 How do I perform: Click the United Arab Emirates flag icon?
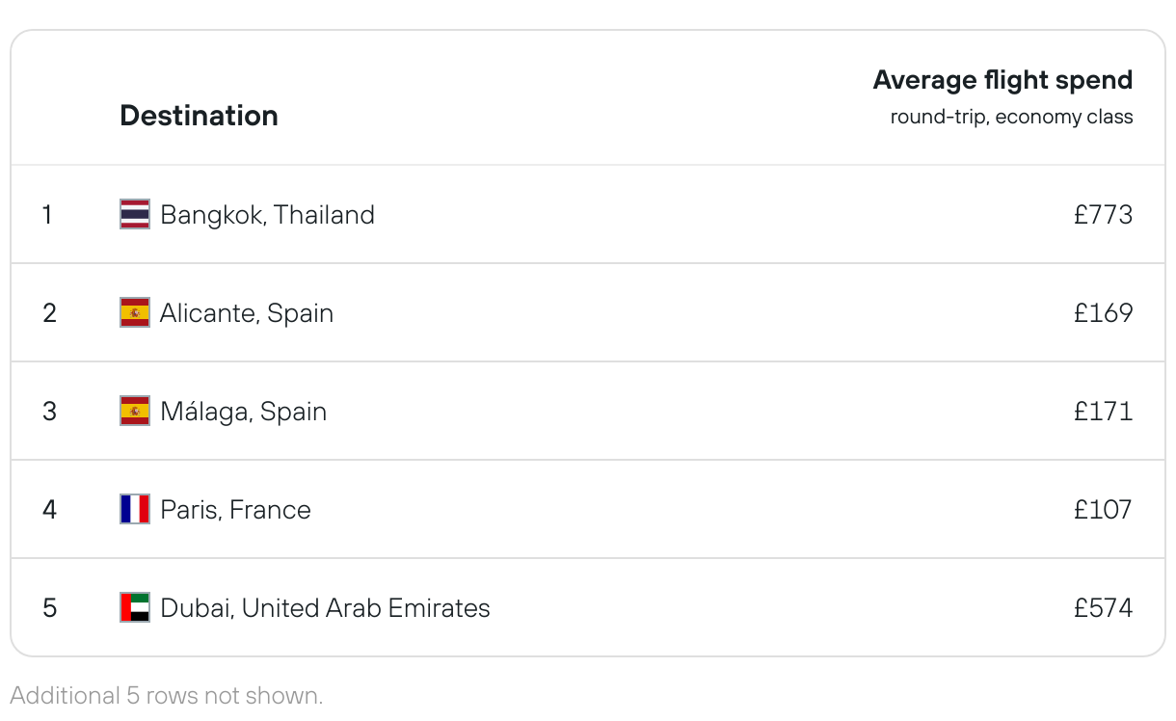pyautogui.click(x=135, y=607)
